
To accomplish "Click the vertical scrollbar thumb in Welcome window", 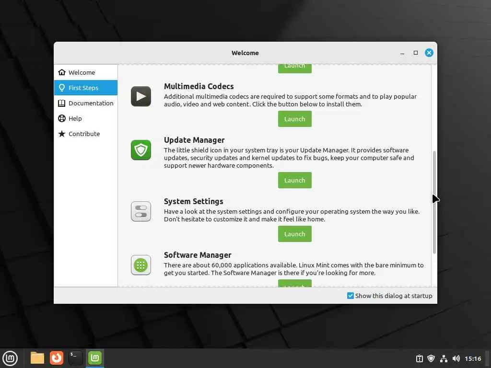I will tap(434, 202).
